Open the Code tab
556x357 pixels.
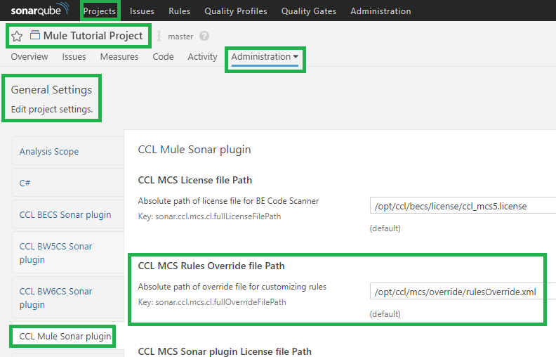click(x=163, y=57)
